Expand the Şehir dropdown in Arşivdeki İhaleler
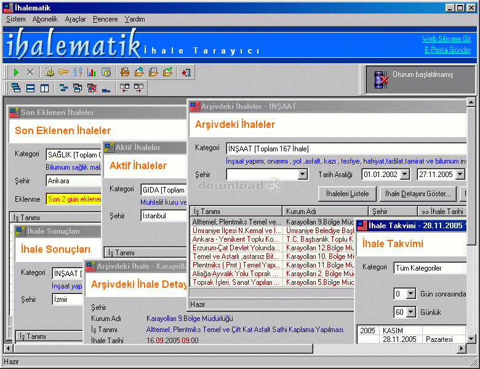The height and width of the screenshot is (369, 480). coord(302,175)
